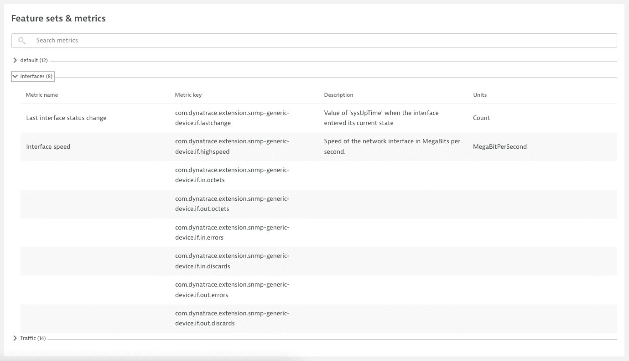
Task: Click the MegaBits per second description
Action: (392, 146)
